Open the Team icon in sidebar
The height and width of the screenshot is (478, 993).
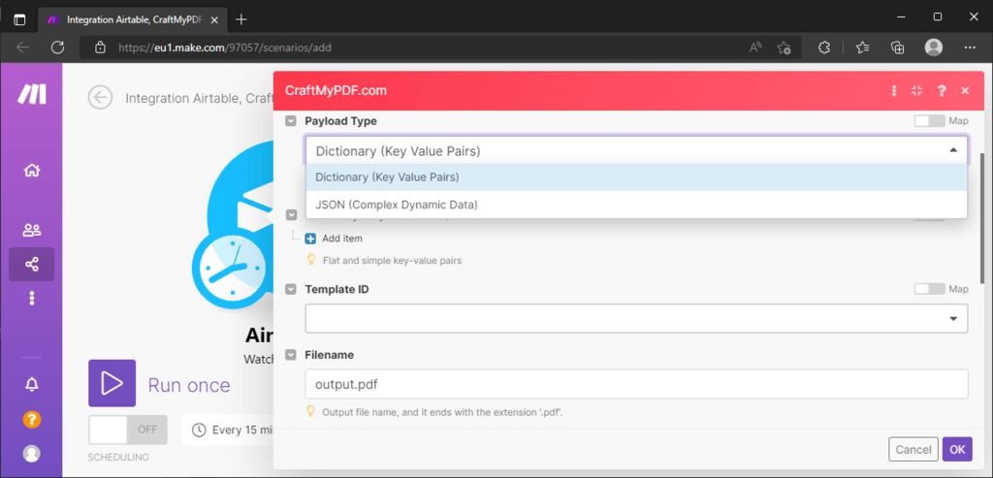point(32,230)
